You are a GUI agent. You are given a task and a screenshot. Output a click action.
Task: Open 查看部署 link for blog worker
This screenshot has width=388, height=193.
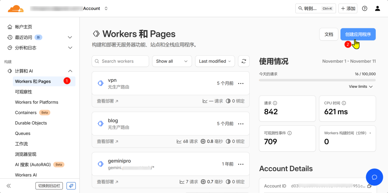[x=107, y=141]
